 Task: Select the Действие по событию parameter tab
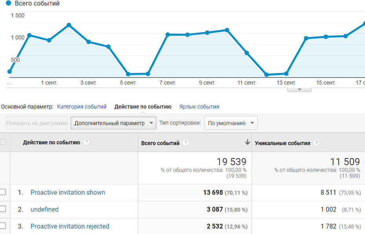click(x=143, y=107)
